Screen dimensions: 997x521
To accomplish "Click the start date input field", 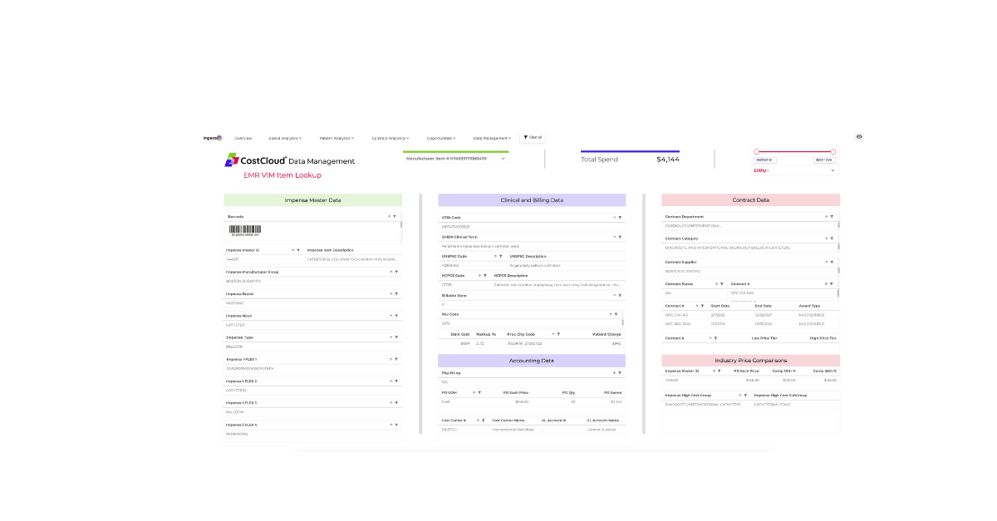I will click(x=764, y=160).
